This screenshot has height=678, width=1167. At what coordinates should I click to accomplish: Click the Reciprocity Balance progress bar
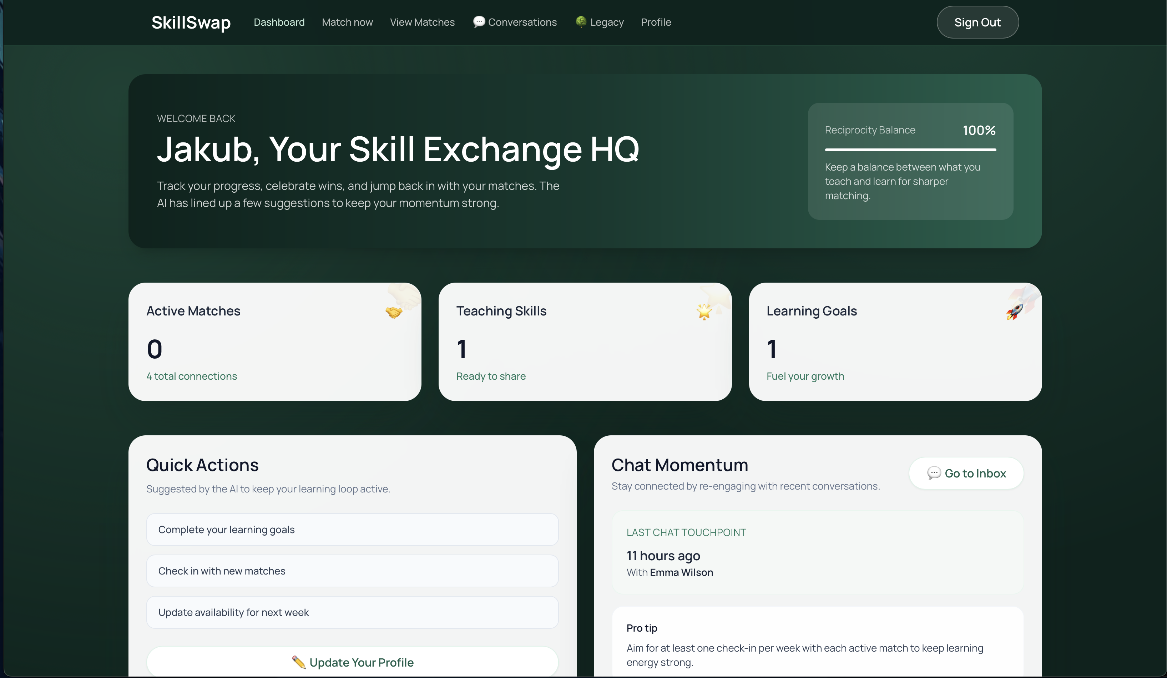coord(910,150)
